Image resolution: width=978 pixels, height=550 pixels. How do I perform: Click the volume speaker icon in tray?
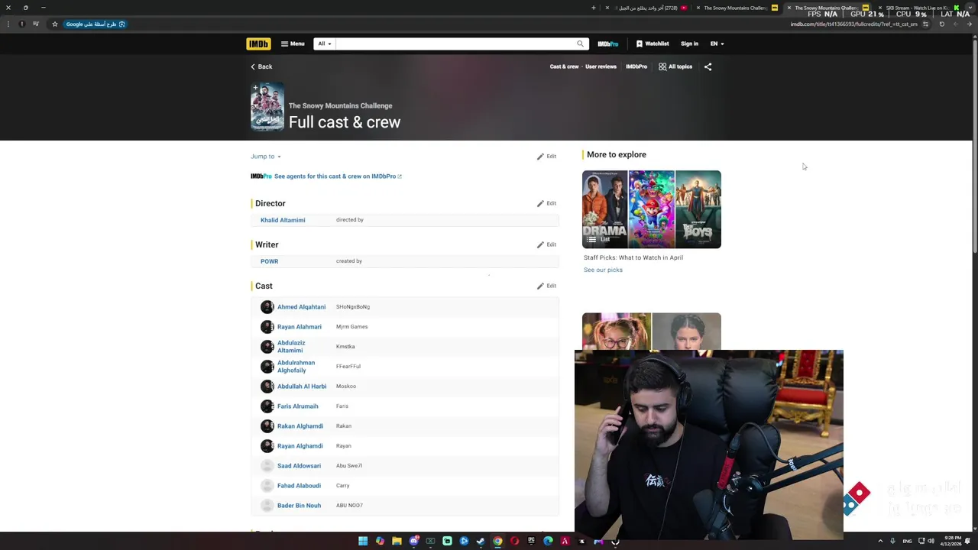pyautogui.click(x=931, y=542)
